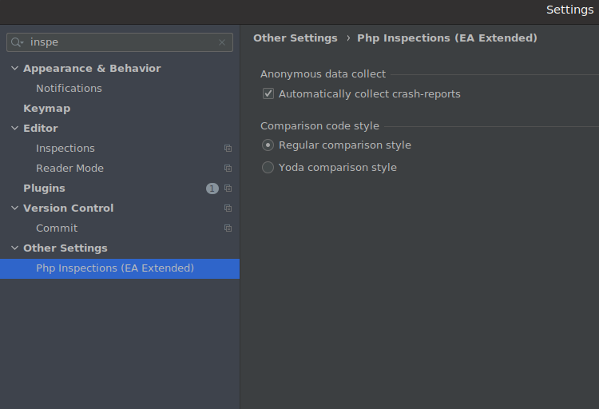
Task: Click the project-level icon beside Inspections
Action: tap(228, 149)
